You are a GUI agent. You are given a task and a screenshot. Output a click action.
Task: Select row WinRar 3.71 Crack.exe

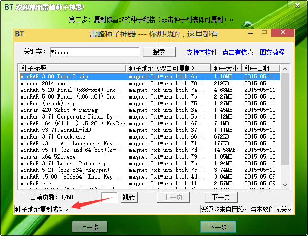tap(150, 136)
